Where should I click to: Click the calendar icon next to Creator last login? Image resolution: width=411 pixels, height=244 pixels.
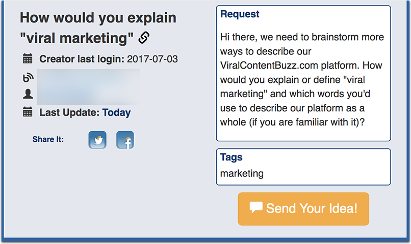pyautogui.click(x=28, y=58)
